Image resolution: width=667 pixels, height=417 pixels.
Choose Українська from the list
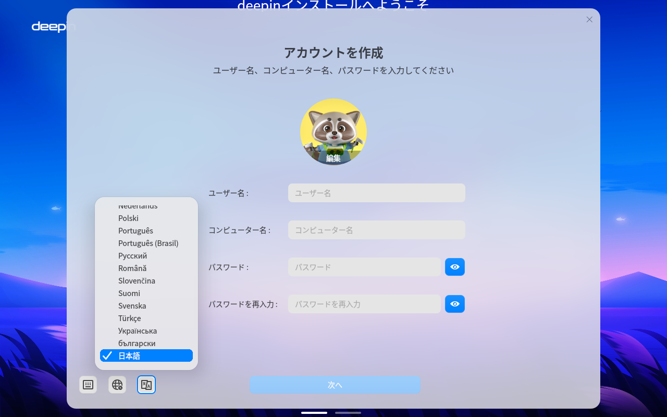pyautogui.click(x=146, y=330)
